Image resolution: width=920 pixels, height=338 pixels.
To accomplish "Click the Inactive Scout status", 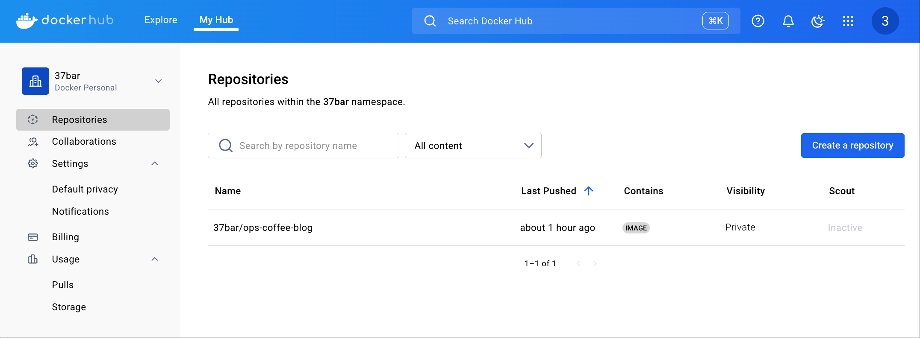I will pos(845,228).
